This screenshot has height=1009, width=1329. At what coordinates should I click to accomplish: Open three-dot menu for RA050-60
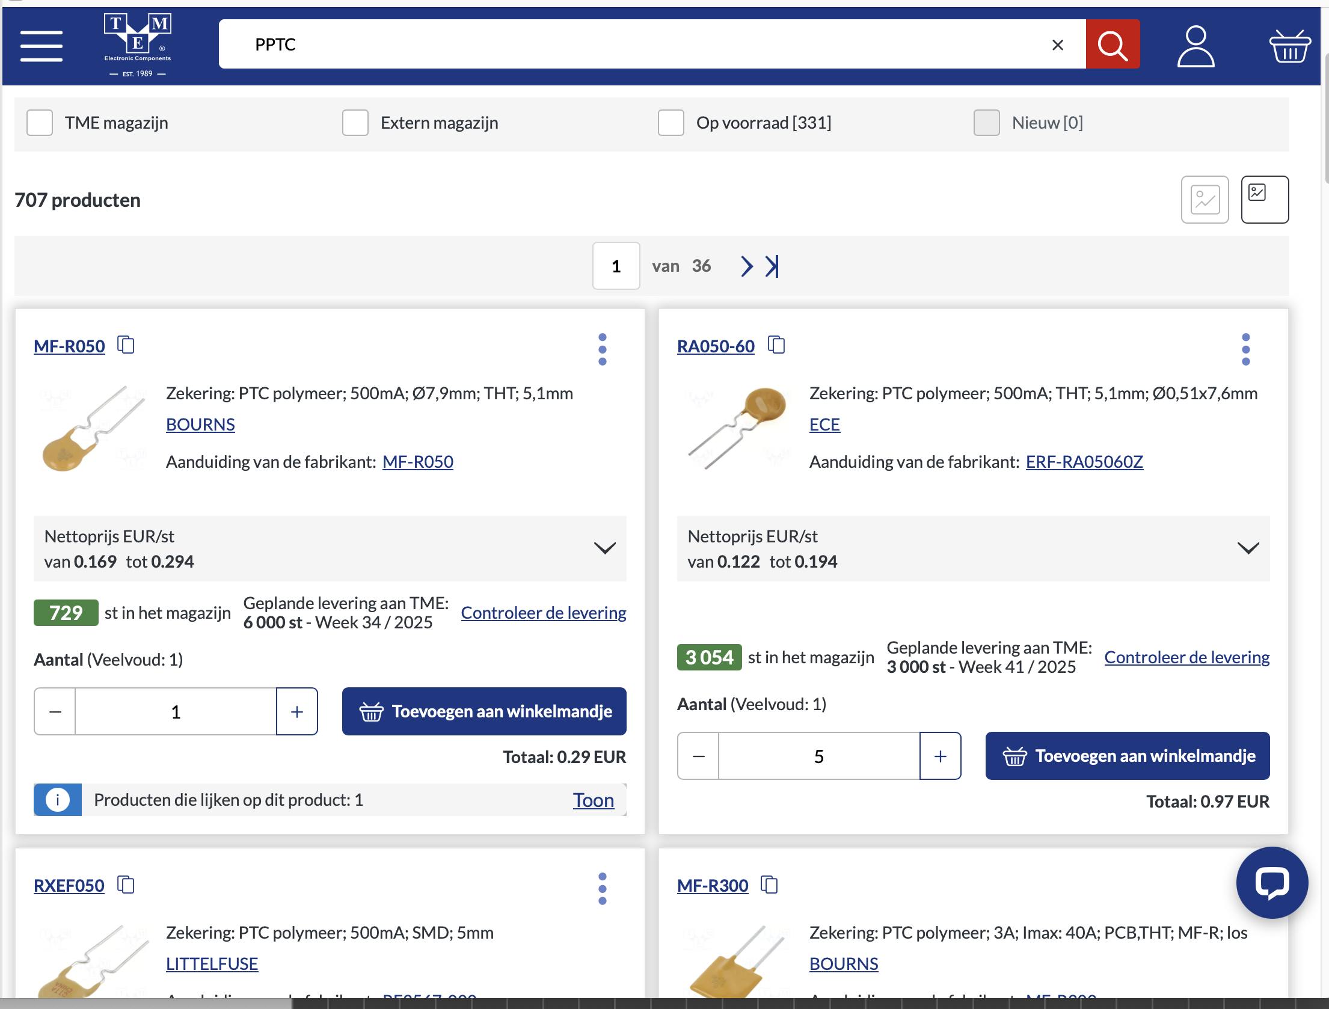coord(1246,349)
